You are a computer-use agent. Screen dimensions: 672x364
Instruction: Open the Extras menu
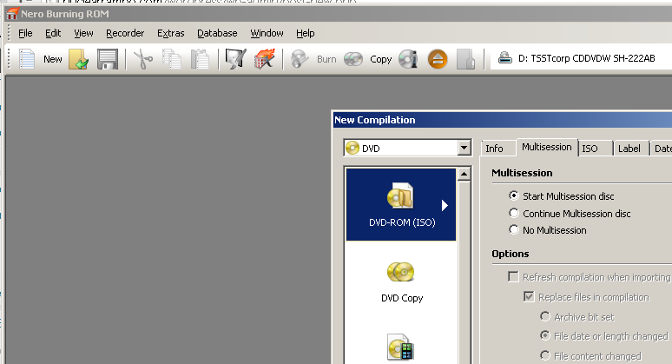[x=170, y=33]
